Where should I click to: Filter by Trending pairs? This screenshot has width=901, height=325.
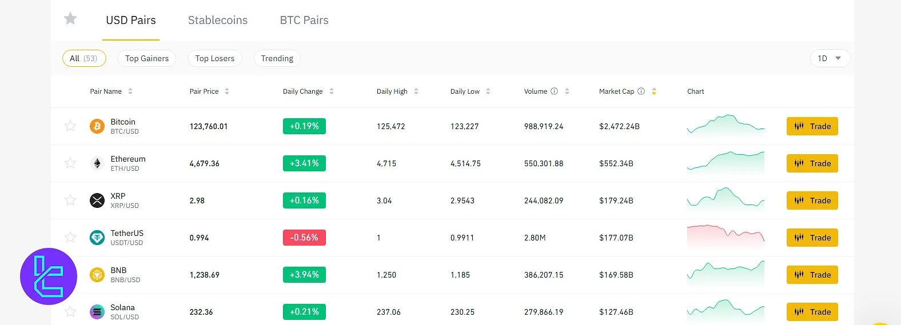[277, 58]
